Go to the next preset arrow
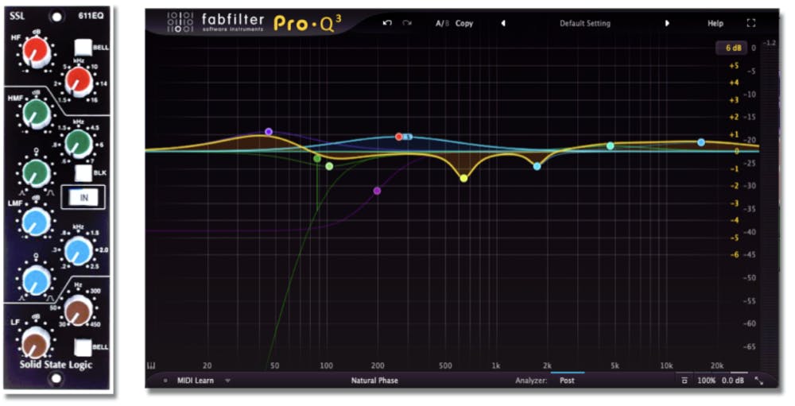Image resolution: width=795 pixels, height=406 pixels. [667, 23]
